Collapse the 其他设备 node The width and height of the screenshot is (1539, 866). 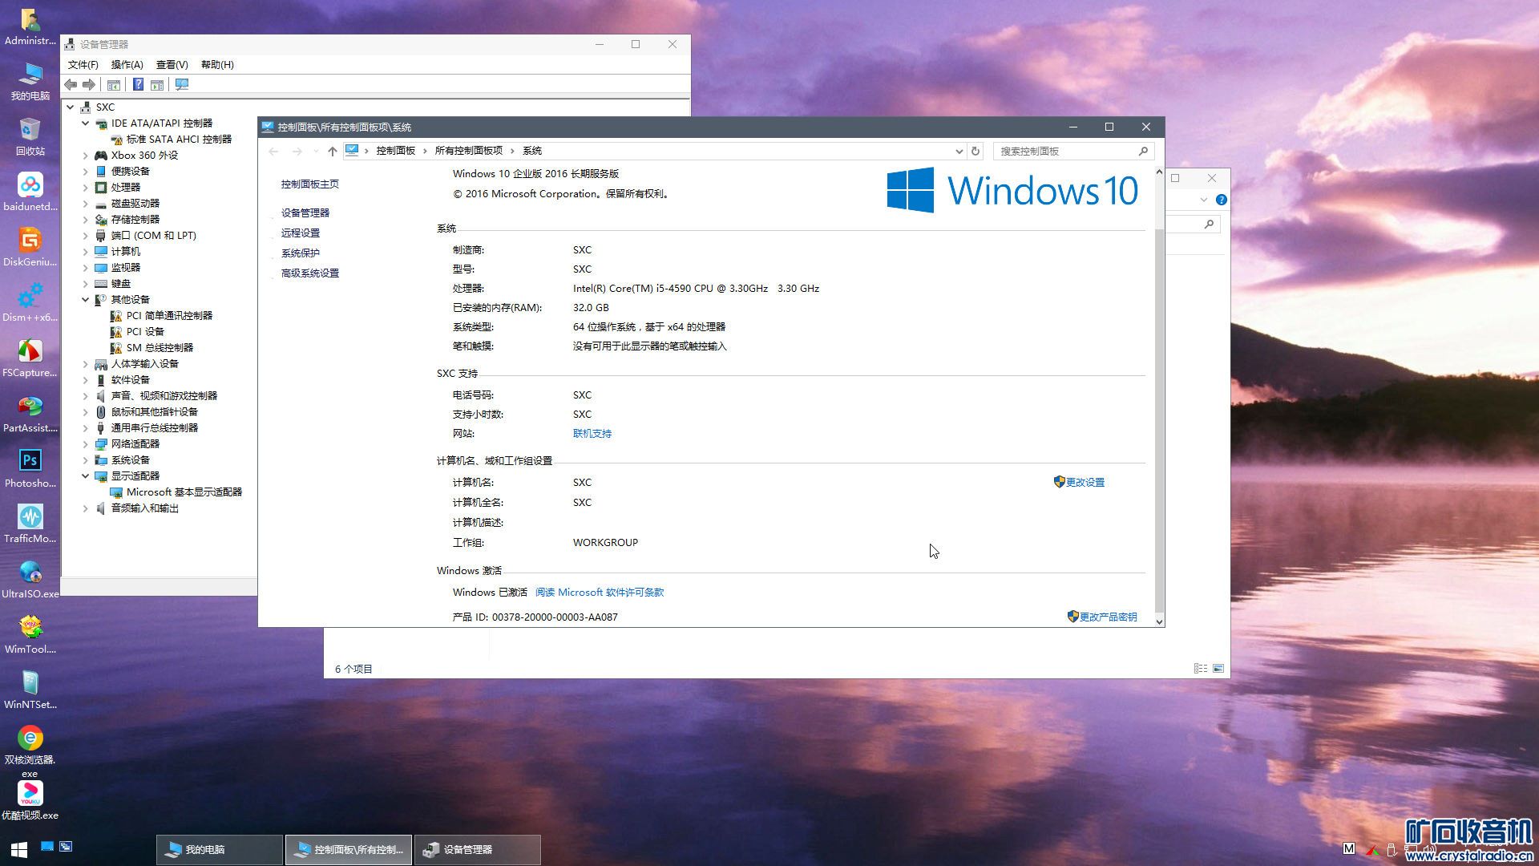(x=85, y=299)
